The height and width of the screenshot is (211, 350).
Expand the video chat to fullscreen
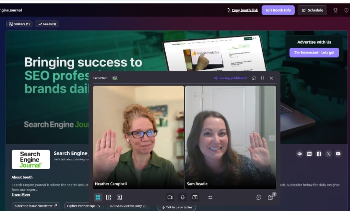[262, 78]
